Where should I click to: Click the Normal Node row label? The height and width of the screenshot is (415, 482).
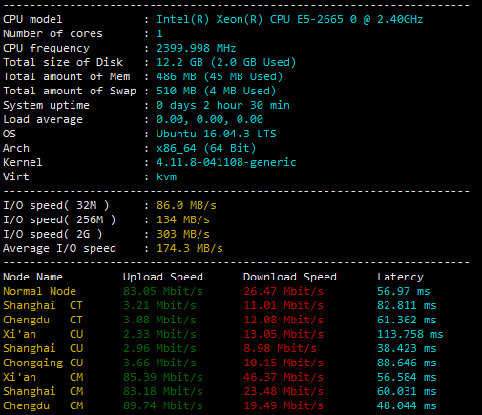click(39, 291)
